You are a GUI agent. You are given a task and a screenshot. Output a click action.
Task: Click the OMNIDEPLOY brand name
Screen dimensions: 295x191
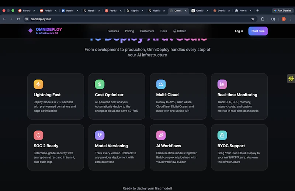click(x=49, y=29)
